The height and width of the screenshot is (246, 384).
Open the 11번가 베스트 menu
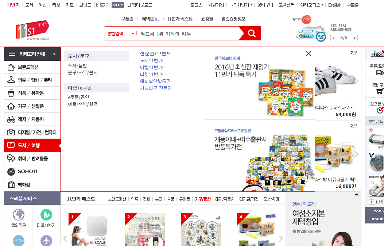180,19
